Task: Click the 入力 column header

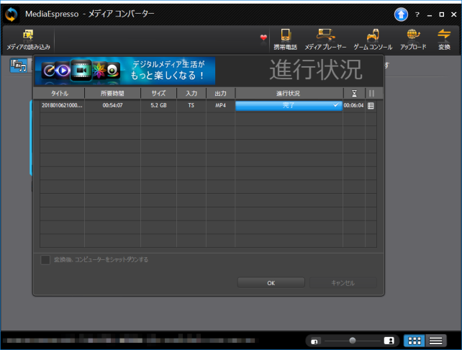Action: tap(191, 94)
